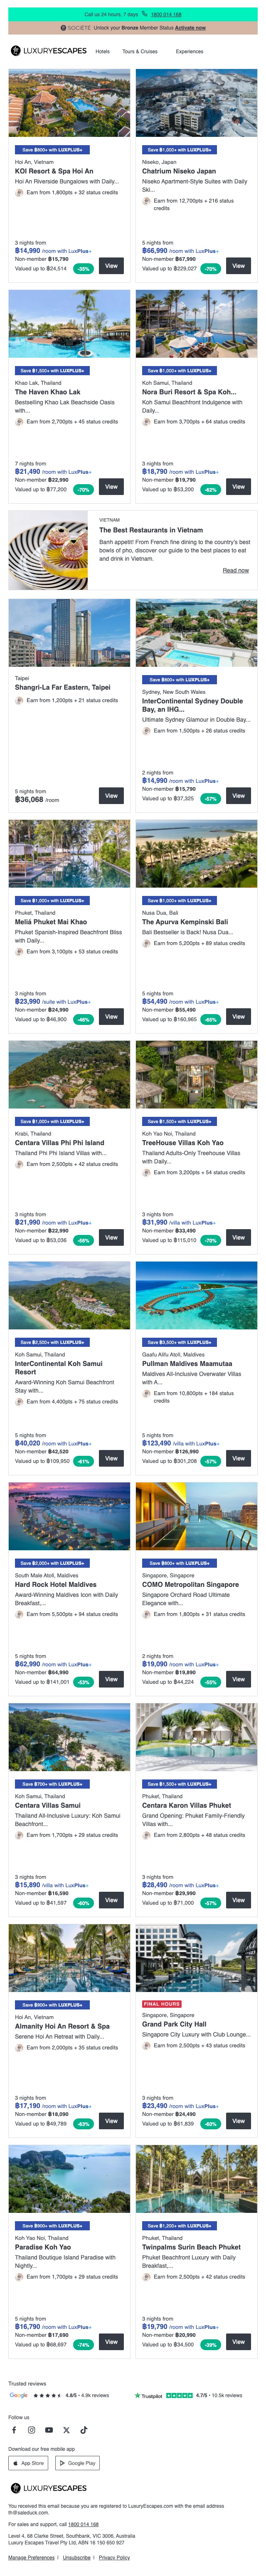Screen dimensions: 266x2576
Task: Open the TikTok social icon
Action: 83,2429
